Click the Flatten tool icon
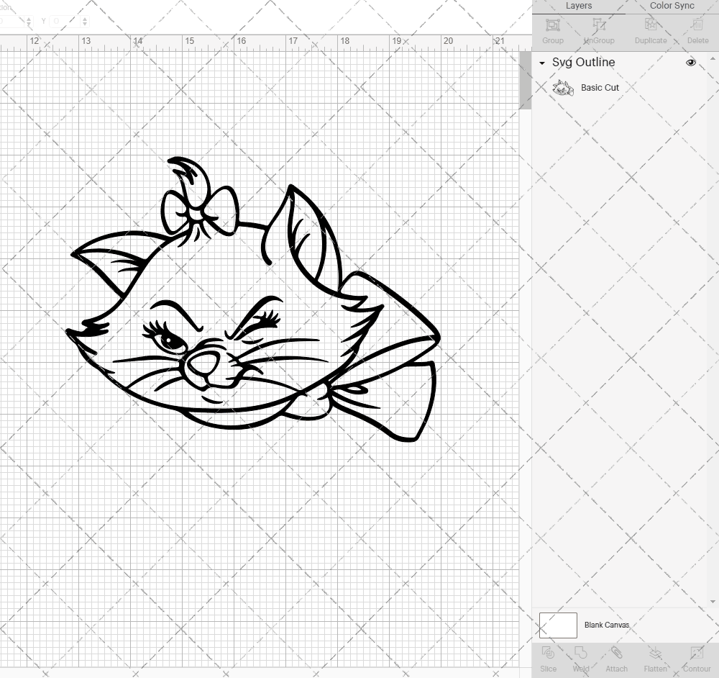 655,654
